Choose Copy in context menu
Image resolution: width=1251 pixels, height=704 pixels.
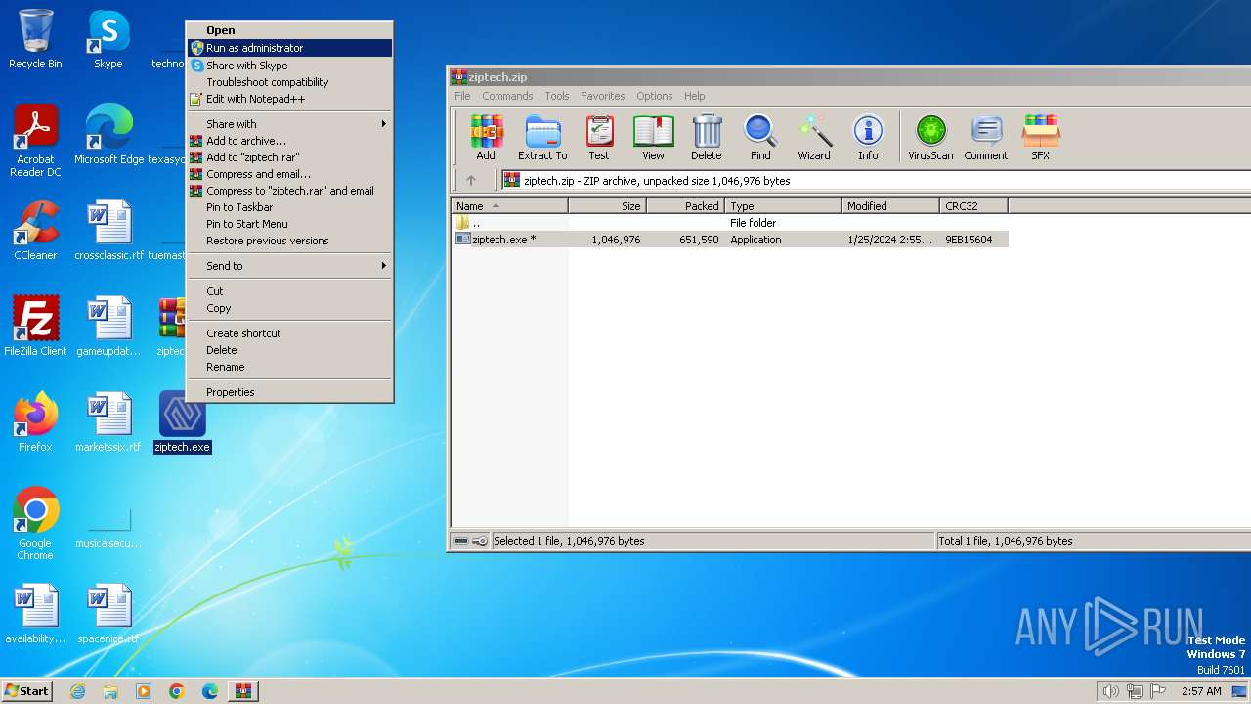pyautogui.click(x=290, y=308)
